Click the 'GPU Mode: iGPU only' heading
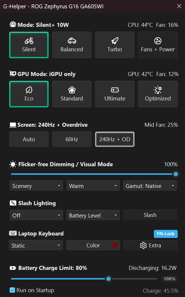The image size is (185, 297). [x=46, y=74]
